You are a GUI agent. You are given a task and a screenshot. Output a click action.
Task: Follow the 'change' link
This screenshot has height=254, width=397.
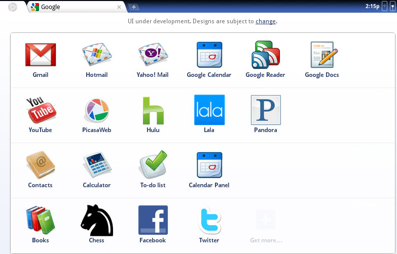pyautogui.click(x=266, y=21)
